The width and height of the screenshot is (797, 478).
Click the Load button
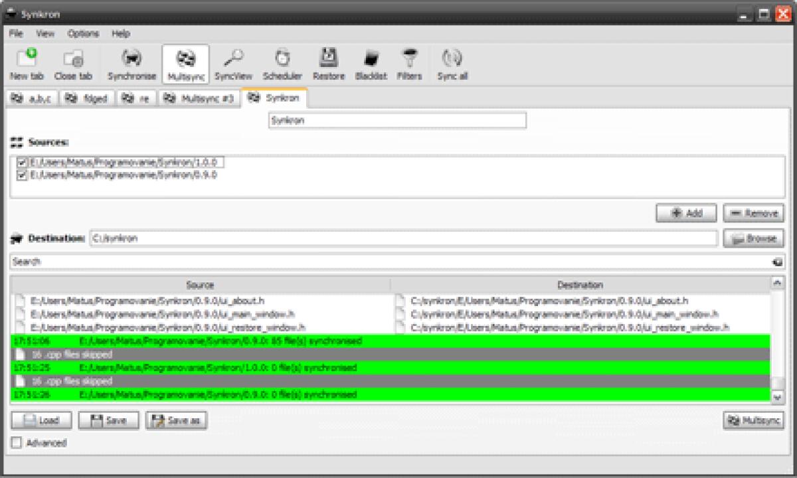[42, 420]
